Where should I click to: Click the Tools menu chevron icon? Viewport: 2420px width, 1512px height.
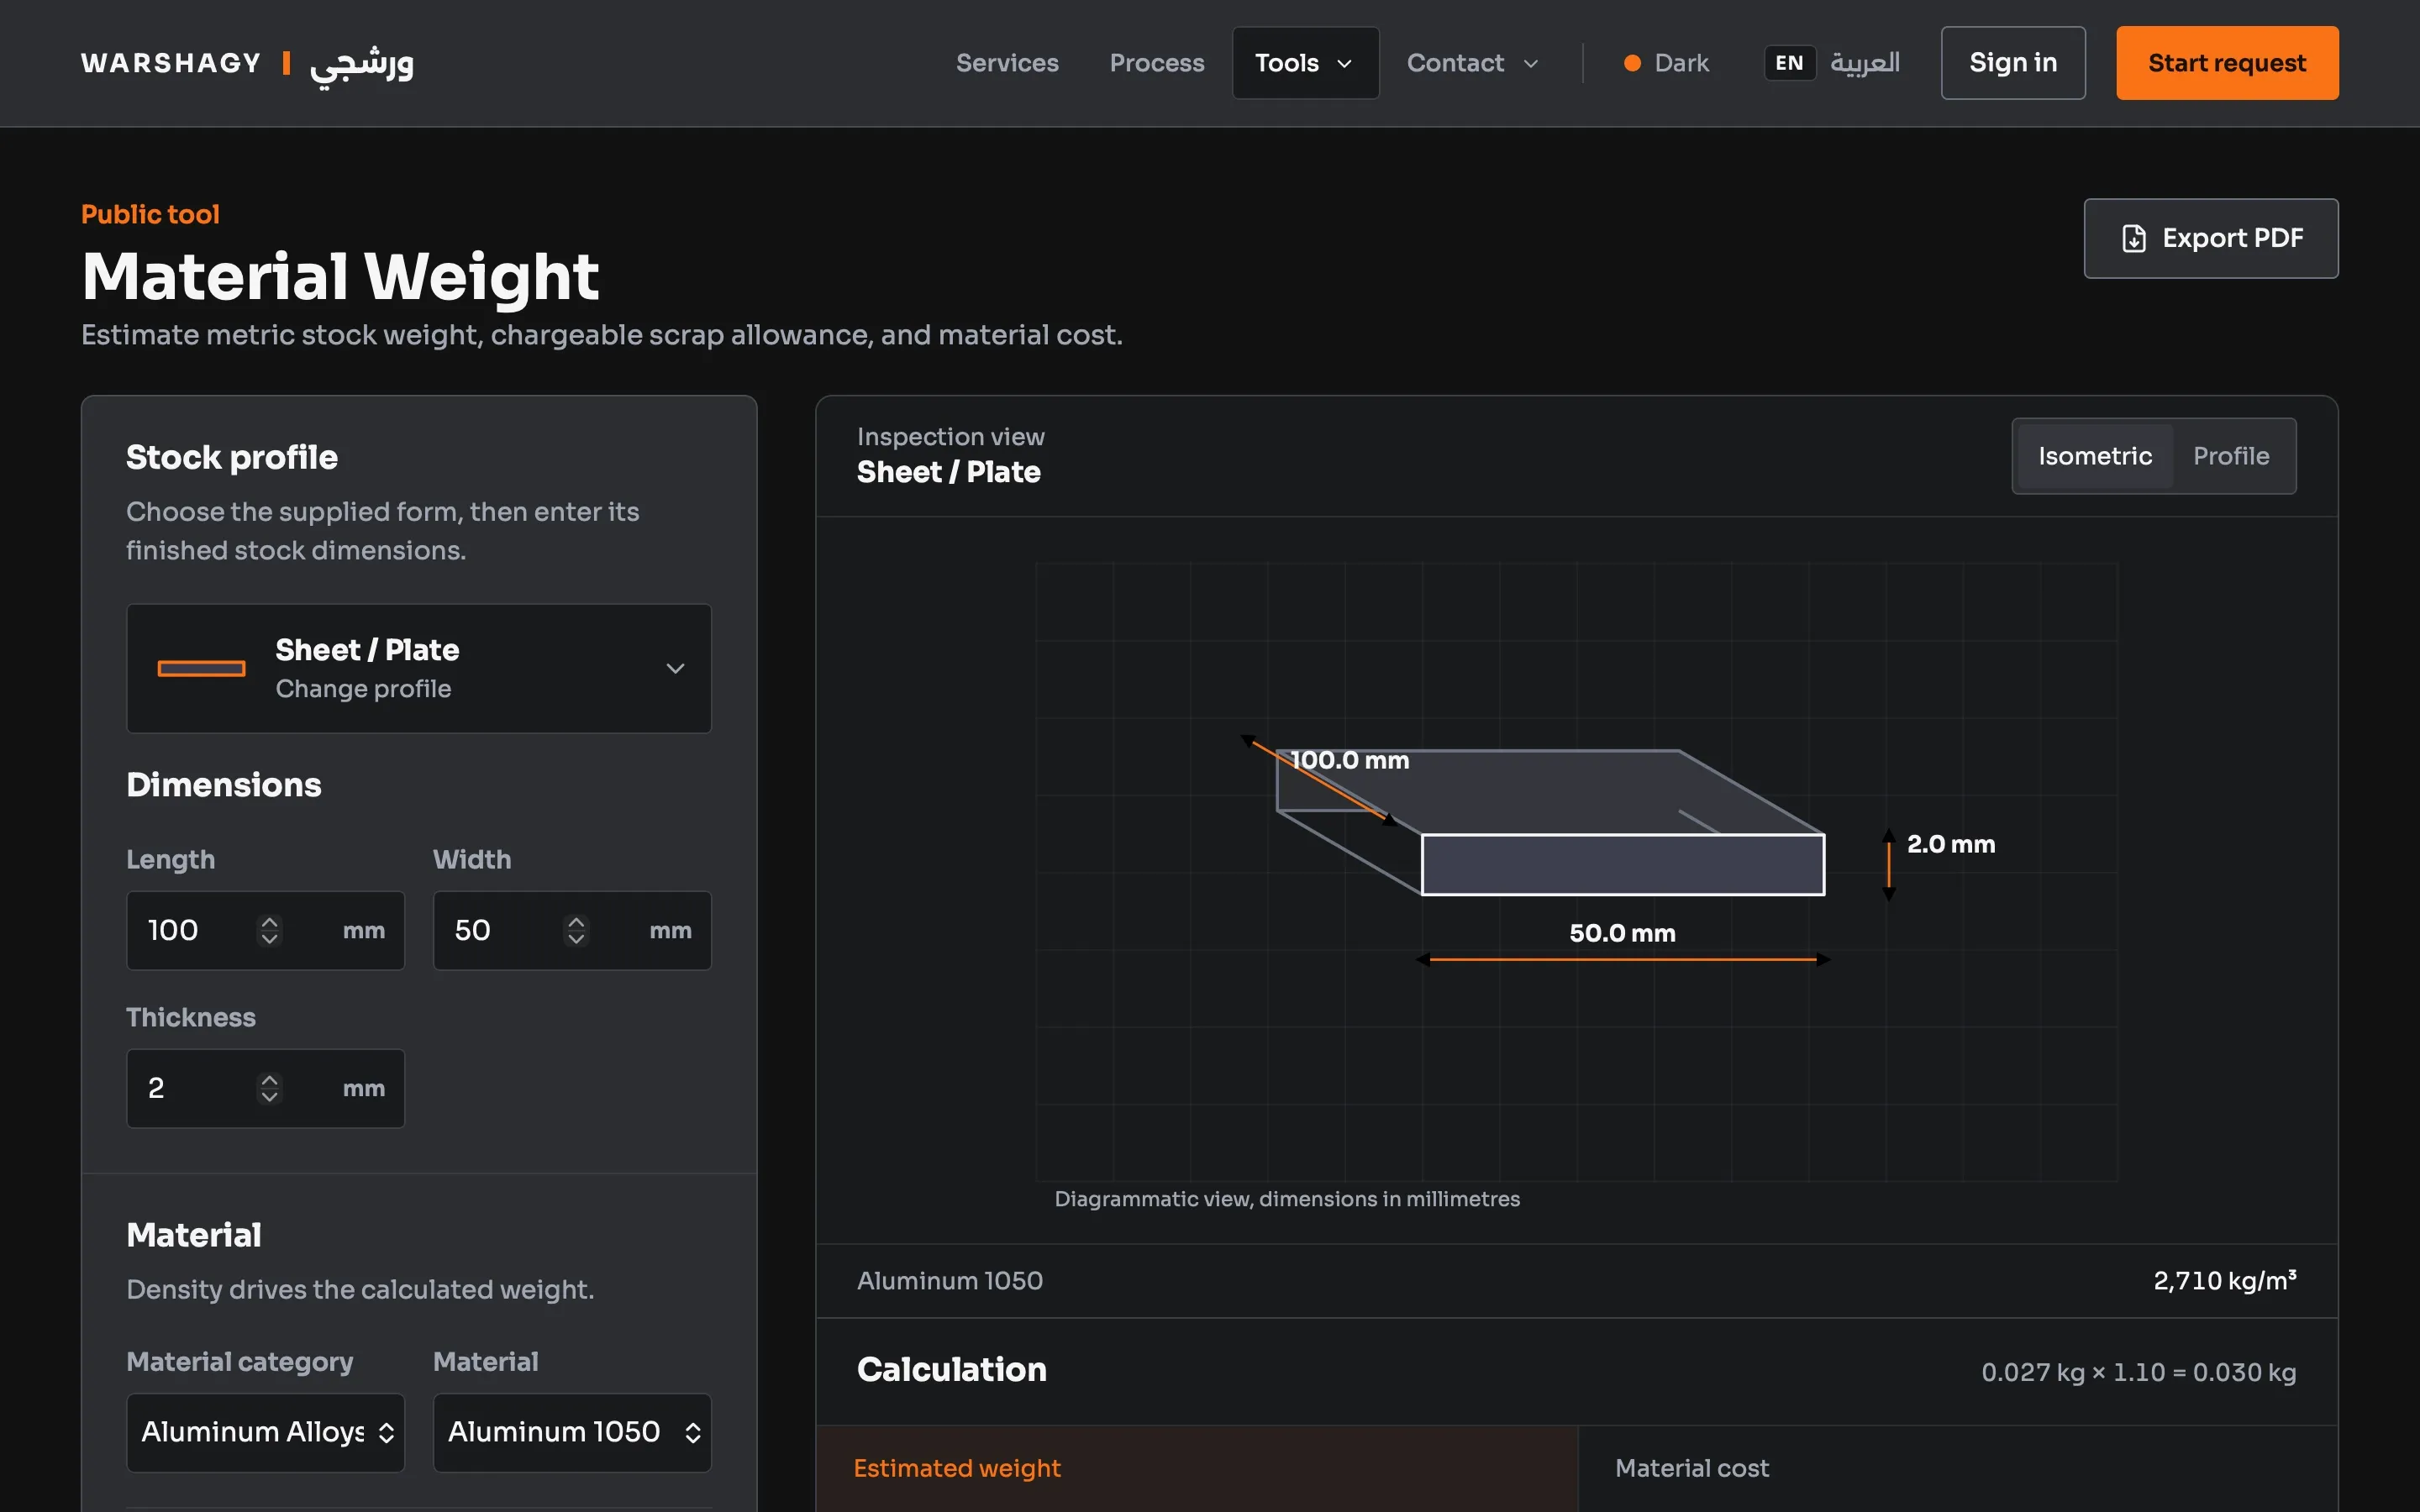click(1345, 63)
